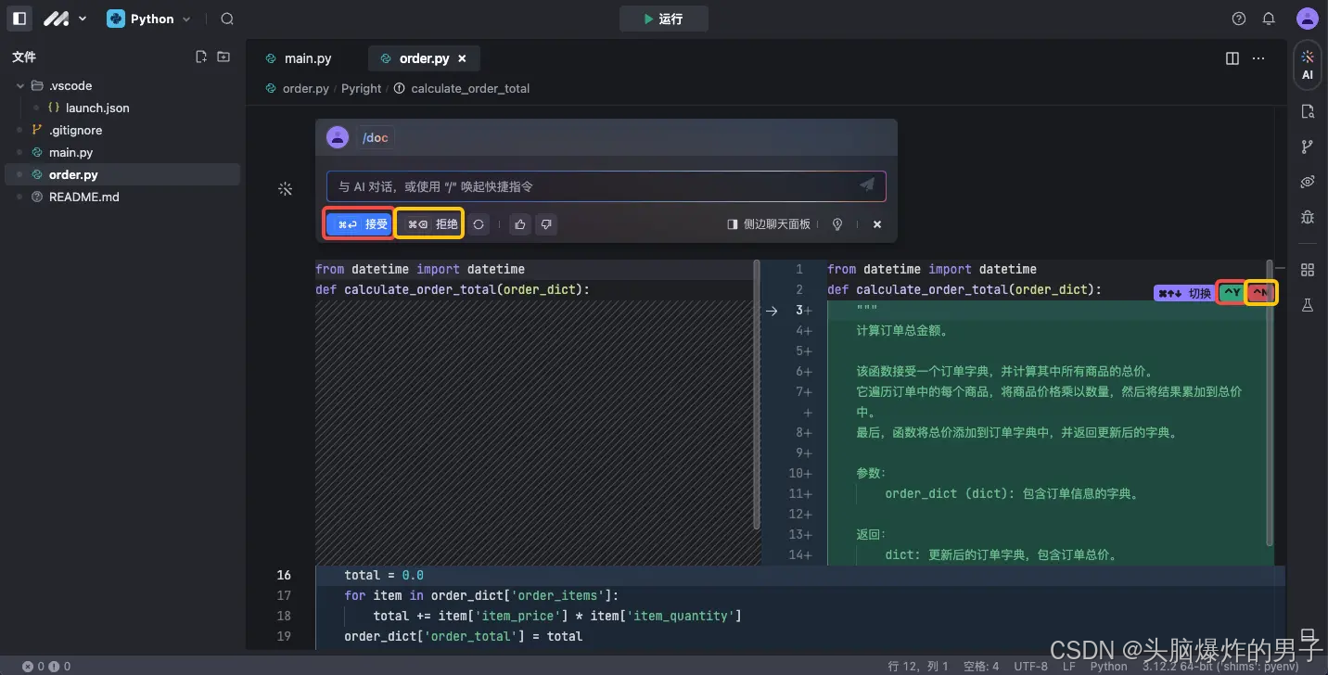
Task: Select the code review eye icon
Action: pyautogui.click(x=1307, y=182)
